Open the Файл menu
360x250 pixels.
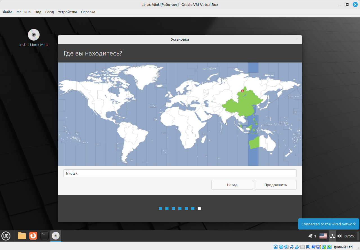click(x=8, y=12)
